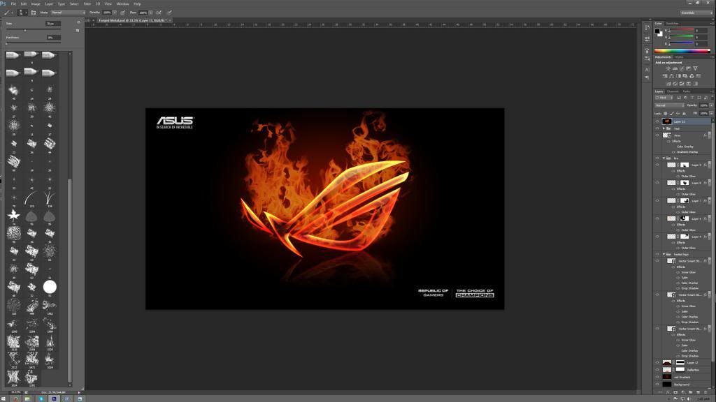Expand the Text layer group
Image resolution: width=716 pixels, height=402 pixels.
tap(664, 128)
